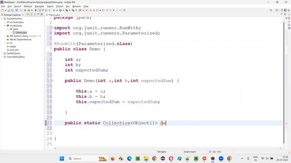
Task: Collapse the src/test/java folder
Action: click(5, 26)
